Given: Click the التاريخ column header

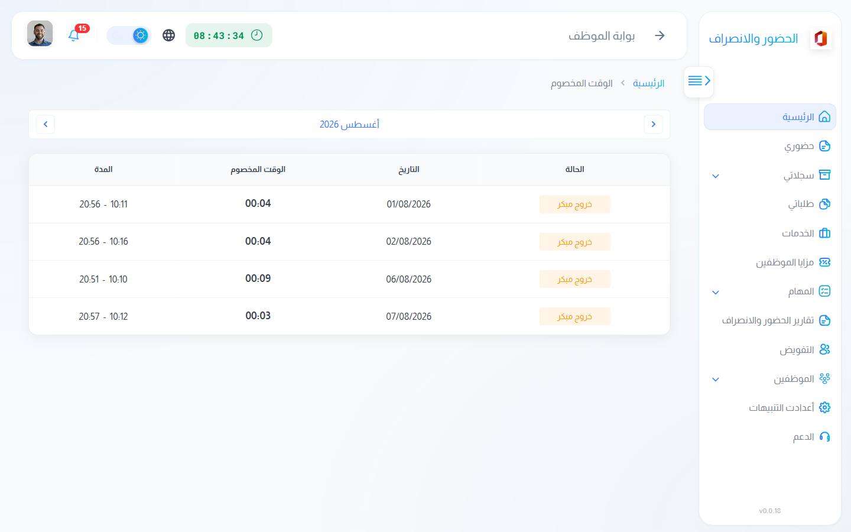Looking at the screenshot, I should point(409,169).
